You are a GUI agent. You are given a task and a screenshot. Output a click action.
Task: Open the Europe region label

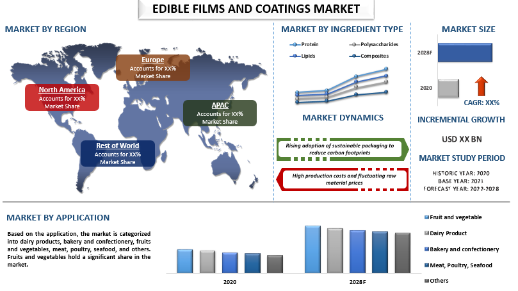point(152,67)
